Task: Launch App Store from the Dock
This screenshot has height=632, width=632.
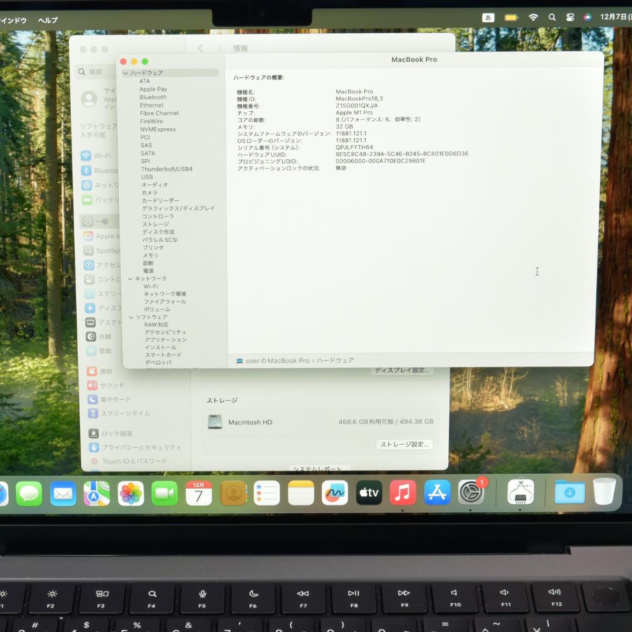Action: pyautogui.click(x=437, y=493)
